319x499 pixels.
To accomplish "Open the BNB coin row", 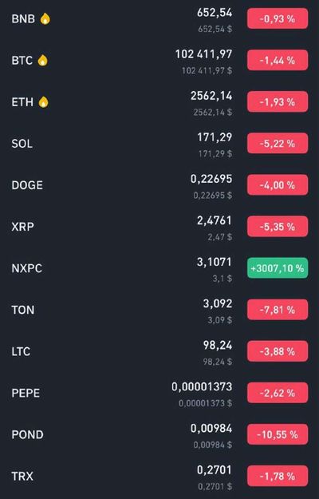I will tap(159, 19).
